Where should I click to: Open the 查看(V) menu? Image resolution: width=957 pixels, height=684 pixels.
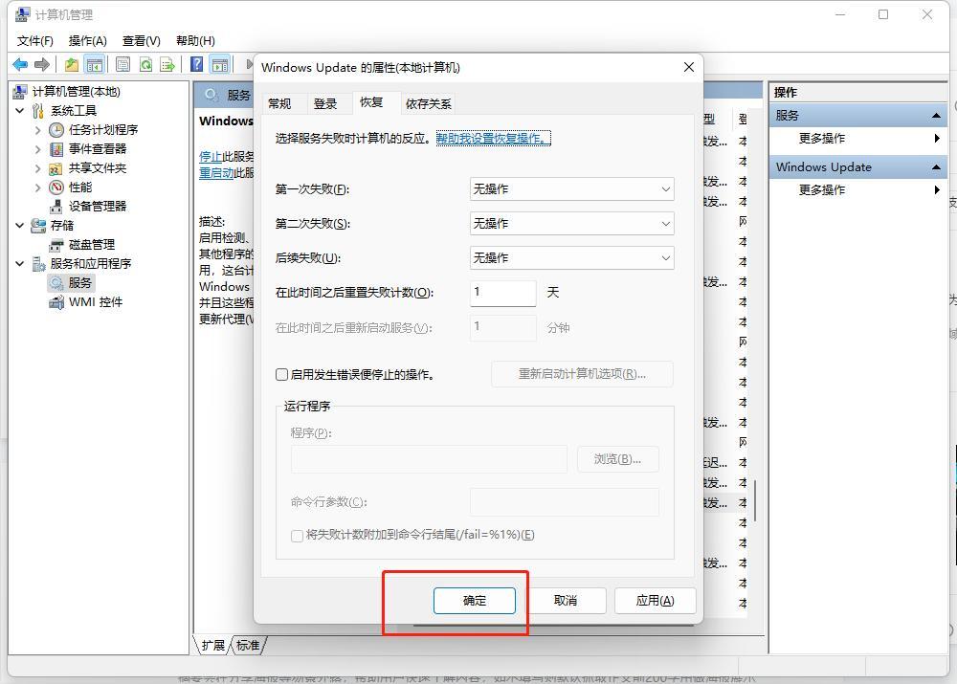click(x=141, y=41)
